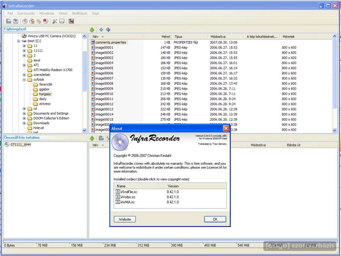Open the Műveletek menu
Image resolution: width=341 pixels, height=256 pixels.
47,13
